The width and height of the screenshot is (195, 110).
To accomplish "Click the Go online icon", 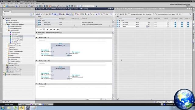I will click(50, 6).
